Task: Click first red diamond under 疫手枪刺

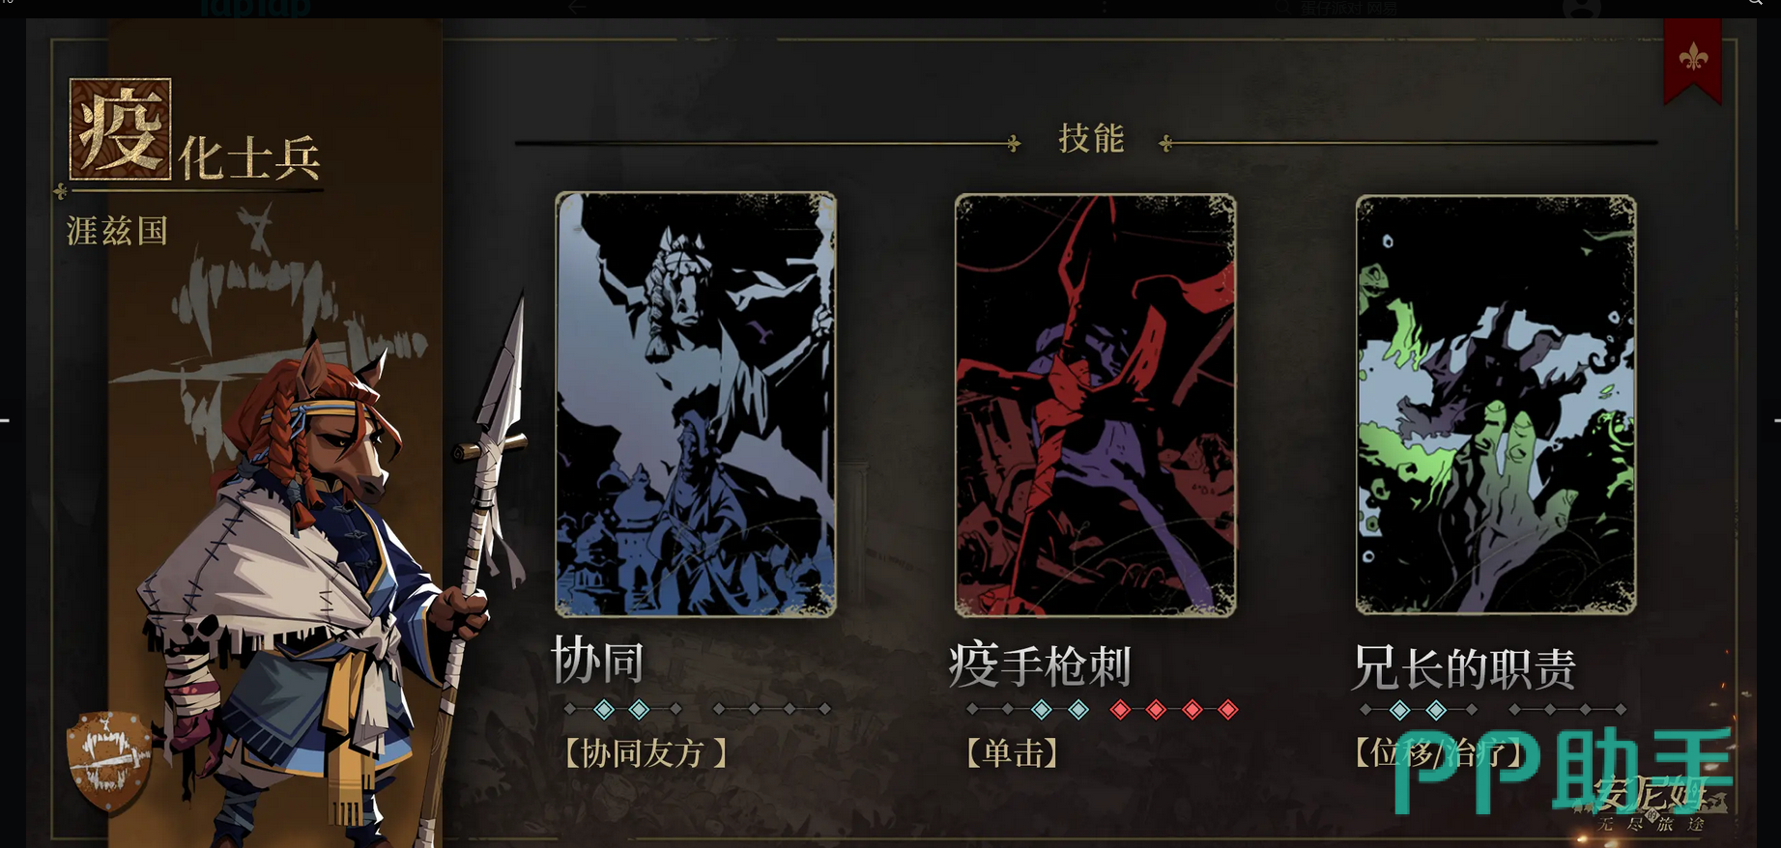Action: coord(1120,710)
